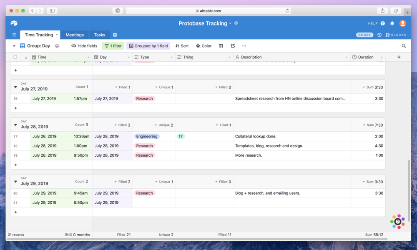This screenshot has height=250, width=417.
Task: Toggle Hide fields visibility option
Action: tap(84, 46)
